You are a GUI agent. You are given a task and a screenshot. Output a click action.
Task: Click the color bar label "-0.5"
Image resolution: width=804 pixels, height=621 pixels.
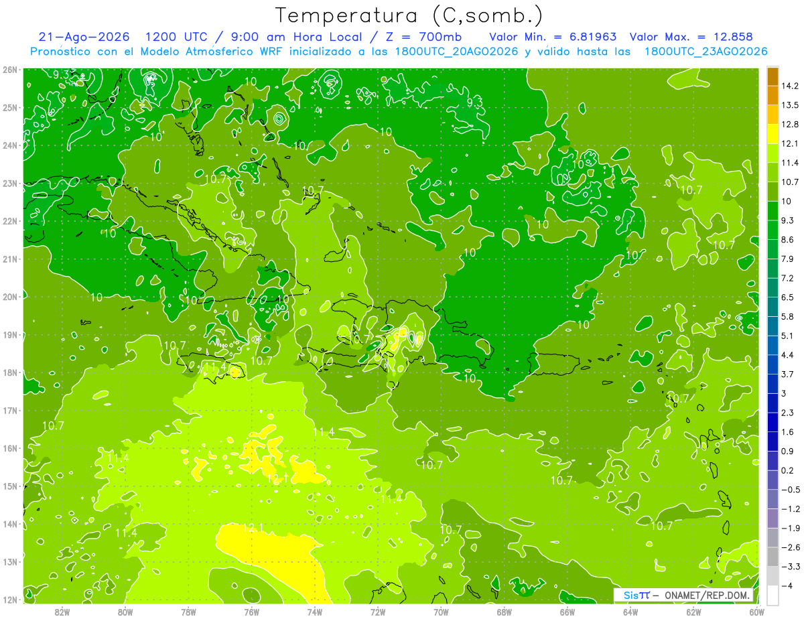click(x=790, y=490)
